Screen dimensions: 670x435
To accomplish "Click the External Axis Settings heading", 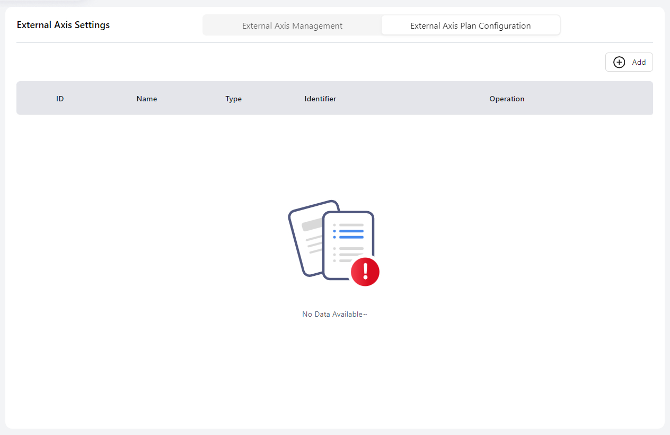I will click(63, 25).
